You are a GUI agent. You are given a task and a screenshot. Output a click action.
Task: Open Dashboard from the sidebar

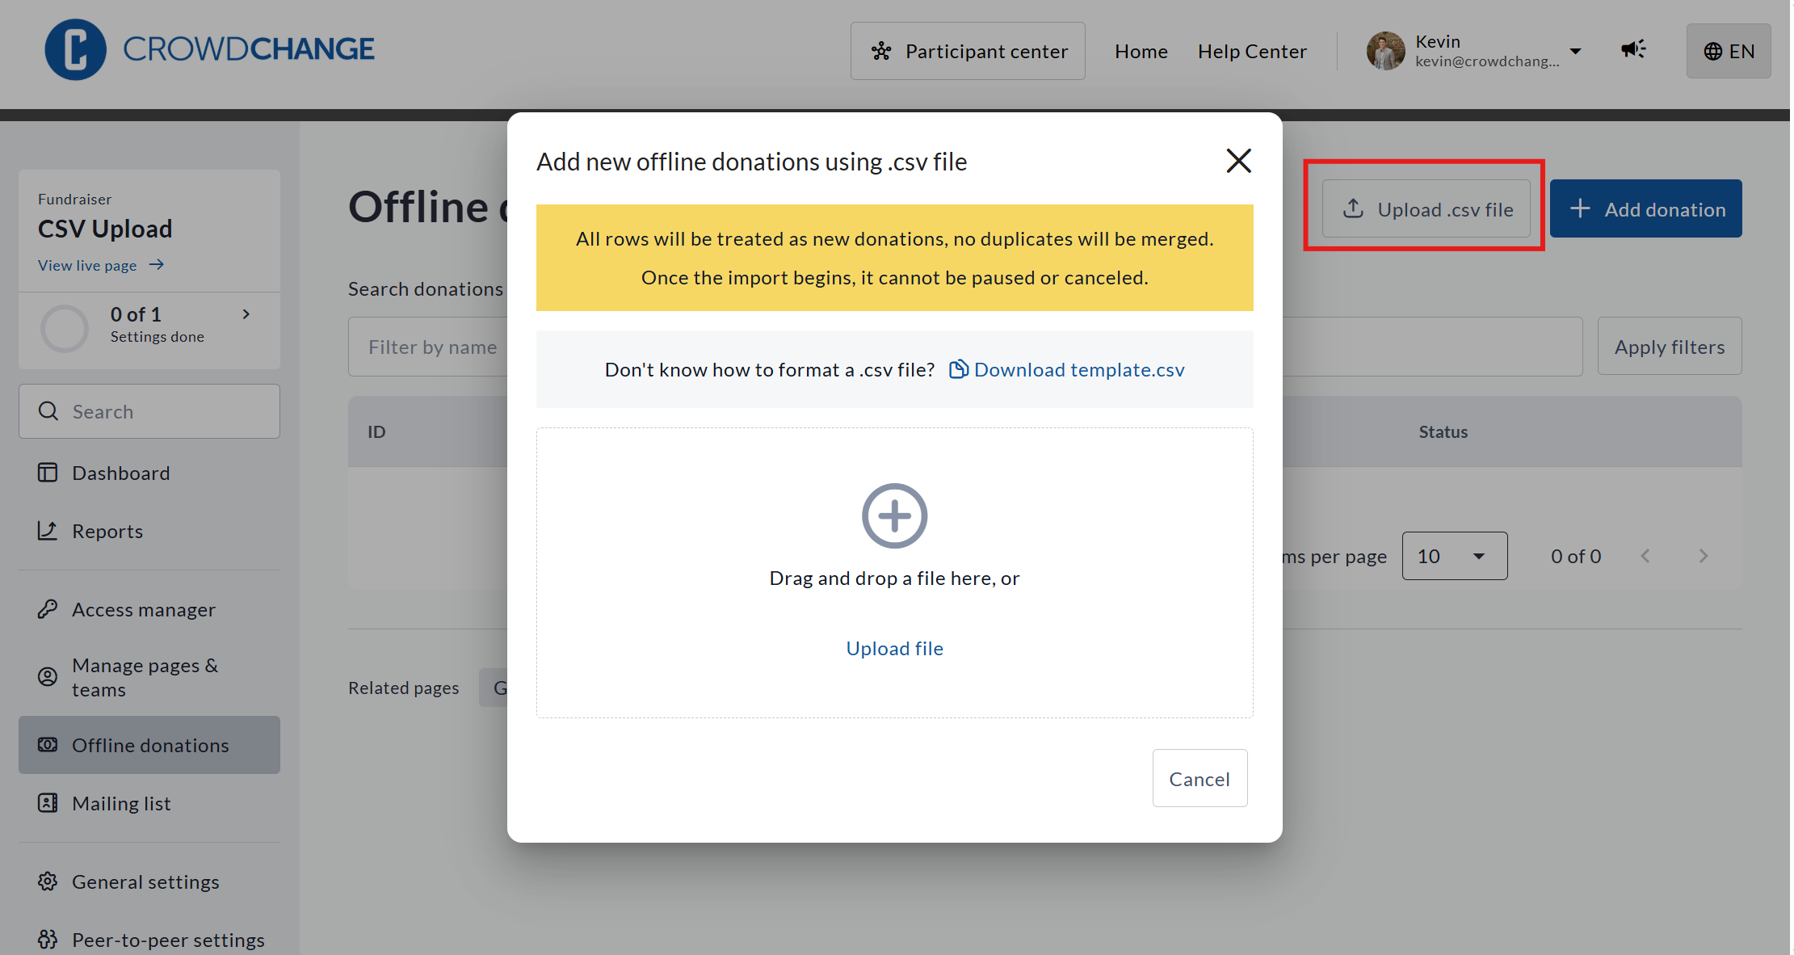pyautogui.click(x=120, y=473)
